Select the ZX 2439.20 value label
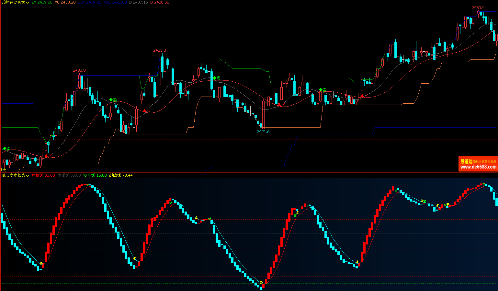 42,2
